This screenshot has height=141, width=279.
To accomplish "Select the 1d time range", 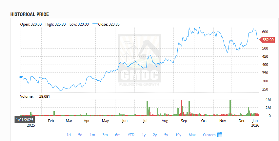I will click(x=69, y=135).
